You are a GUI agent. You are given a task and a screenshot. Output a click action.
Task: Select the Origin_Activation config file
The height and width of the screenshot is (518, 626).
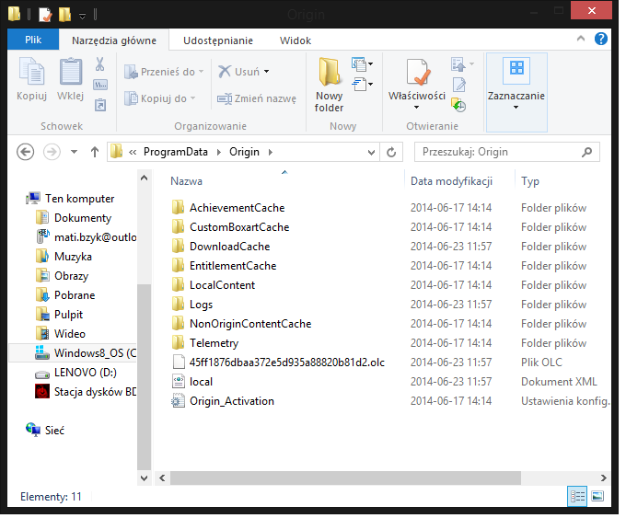coord(223,401)
